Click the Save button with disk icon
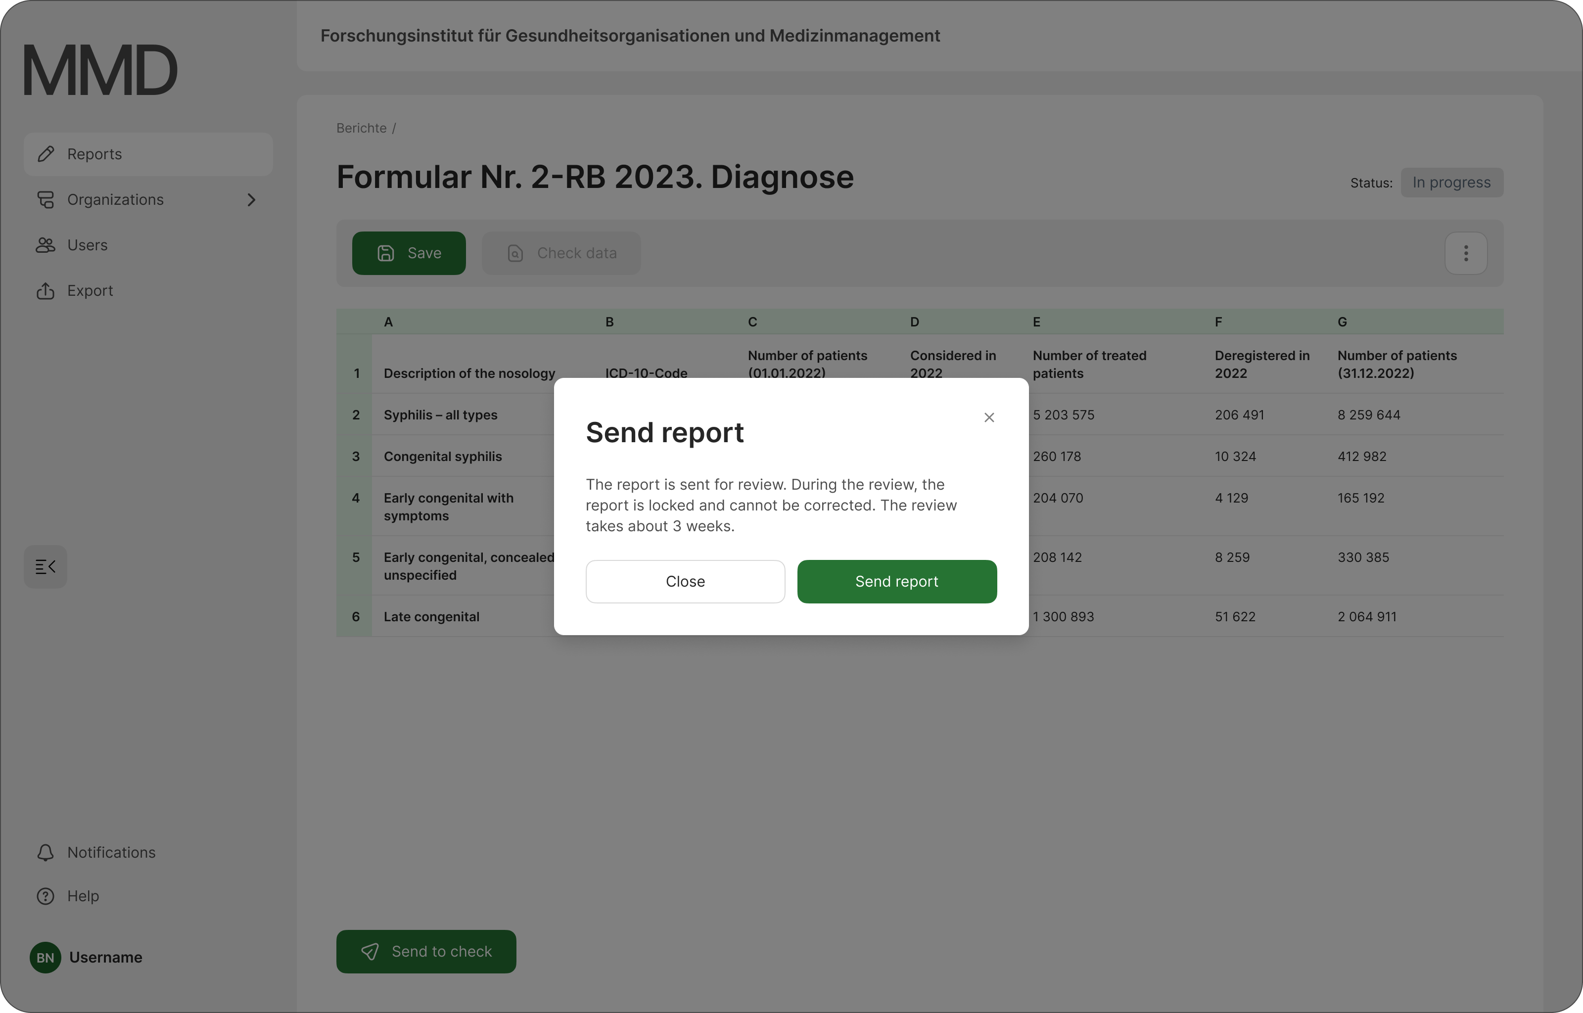 409,253
